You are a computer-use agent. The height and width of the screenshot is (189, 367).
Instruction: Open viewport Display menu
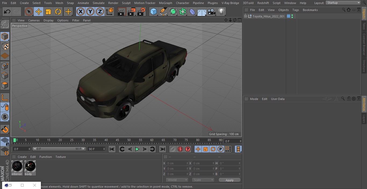point(48,20)
